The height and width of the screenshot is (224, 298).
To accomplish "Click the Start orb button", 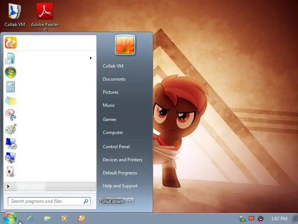I will (10, 218).
